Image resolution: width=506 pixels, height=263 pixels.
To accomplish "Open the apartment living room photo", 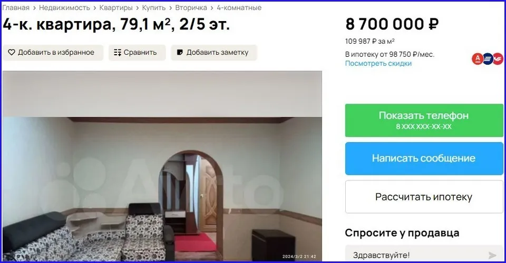I will 162,166.
